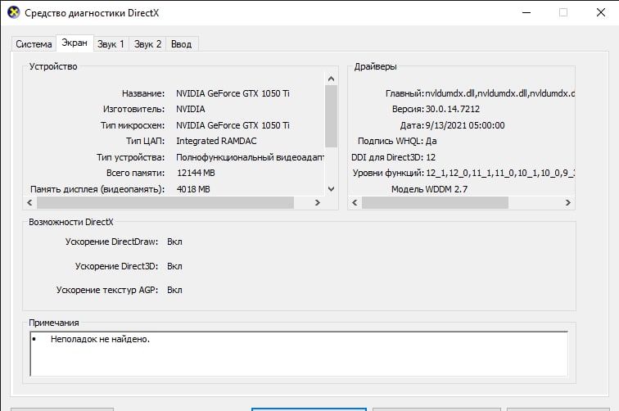
Task: Go to the Ввод tab
Action: click(x=182, y=44)
